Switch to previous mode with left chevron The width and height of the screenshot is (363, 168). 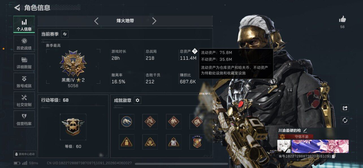96,21
